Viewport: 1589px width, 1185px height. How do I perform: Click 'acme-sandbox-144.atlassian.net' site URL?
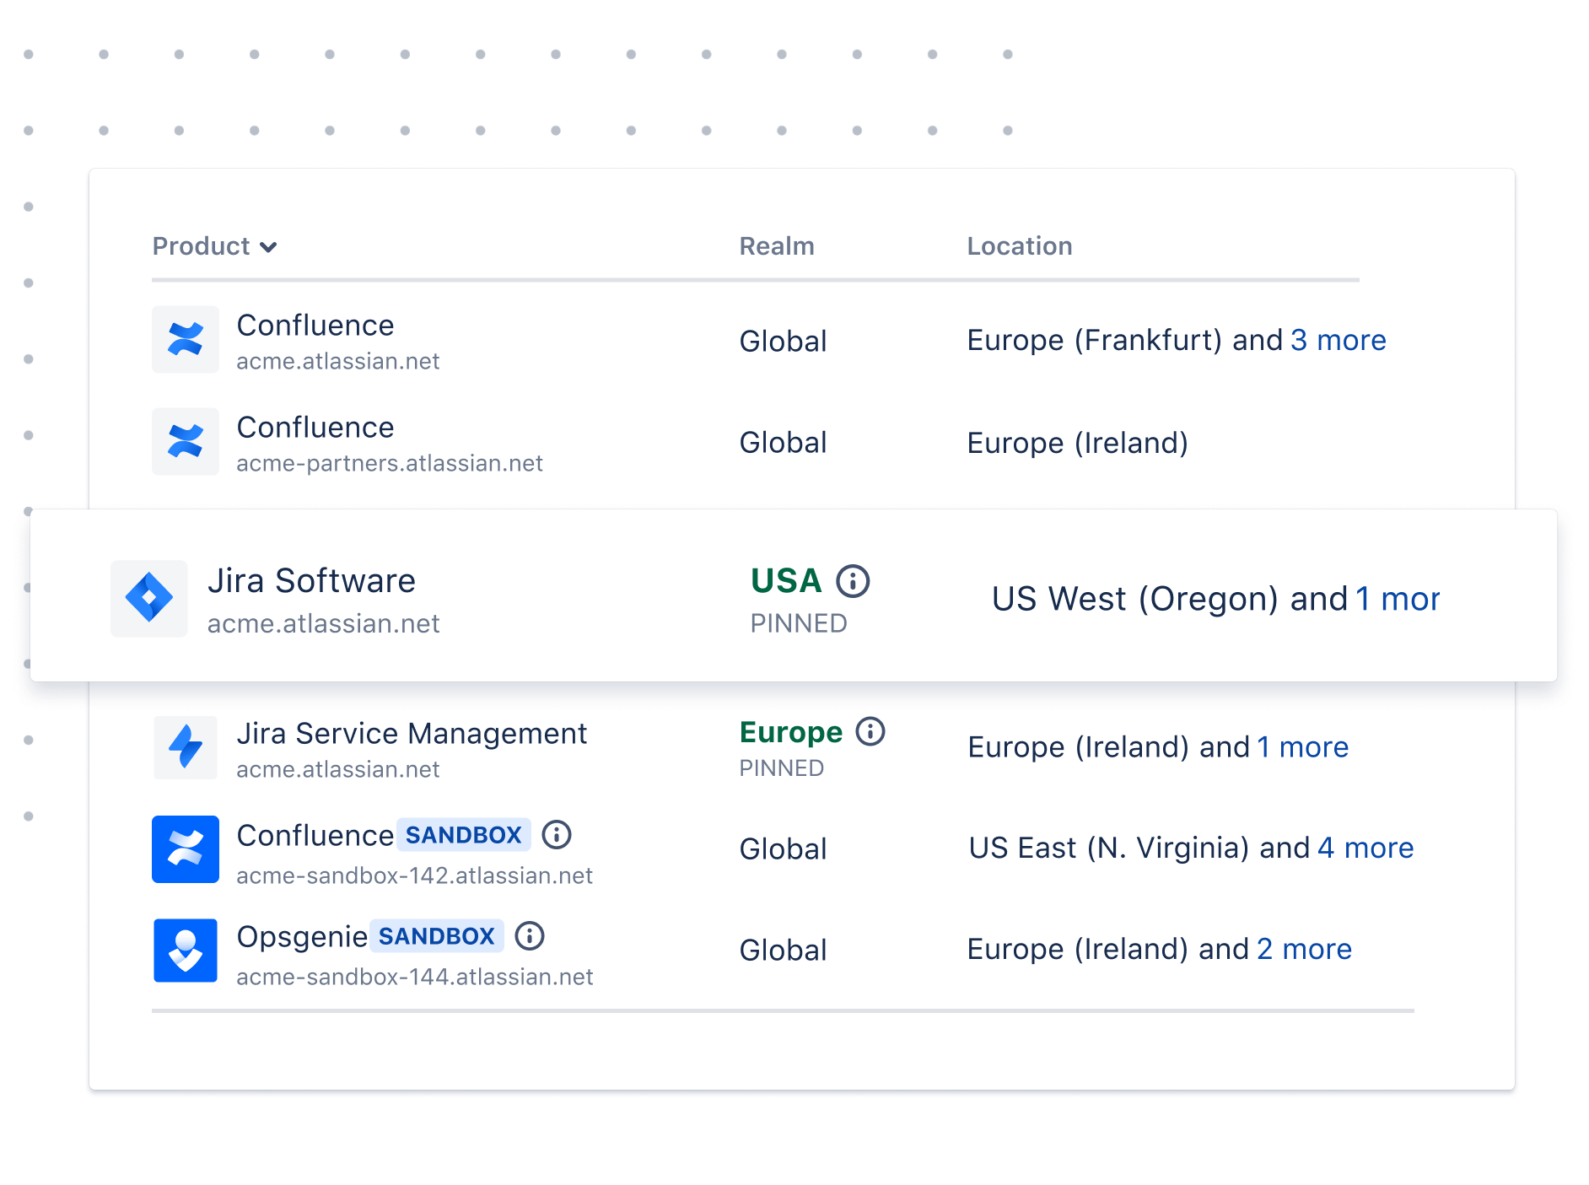(x=415, y=978)
